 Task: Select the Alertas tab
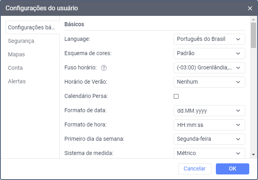[x=17, y=81]
